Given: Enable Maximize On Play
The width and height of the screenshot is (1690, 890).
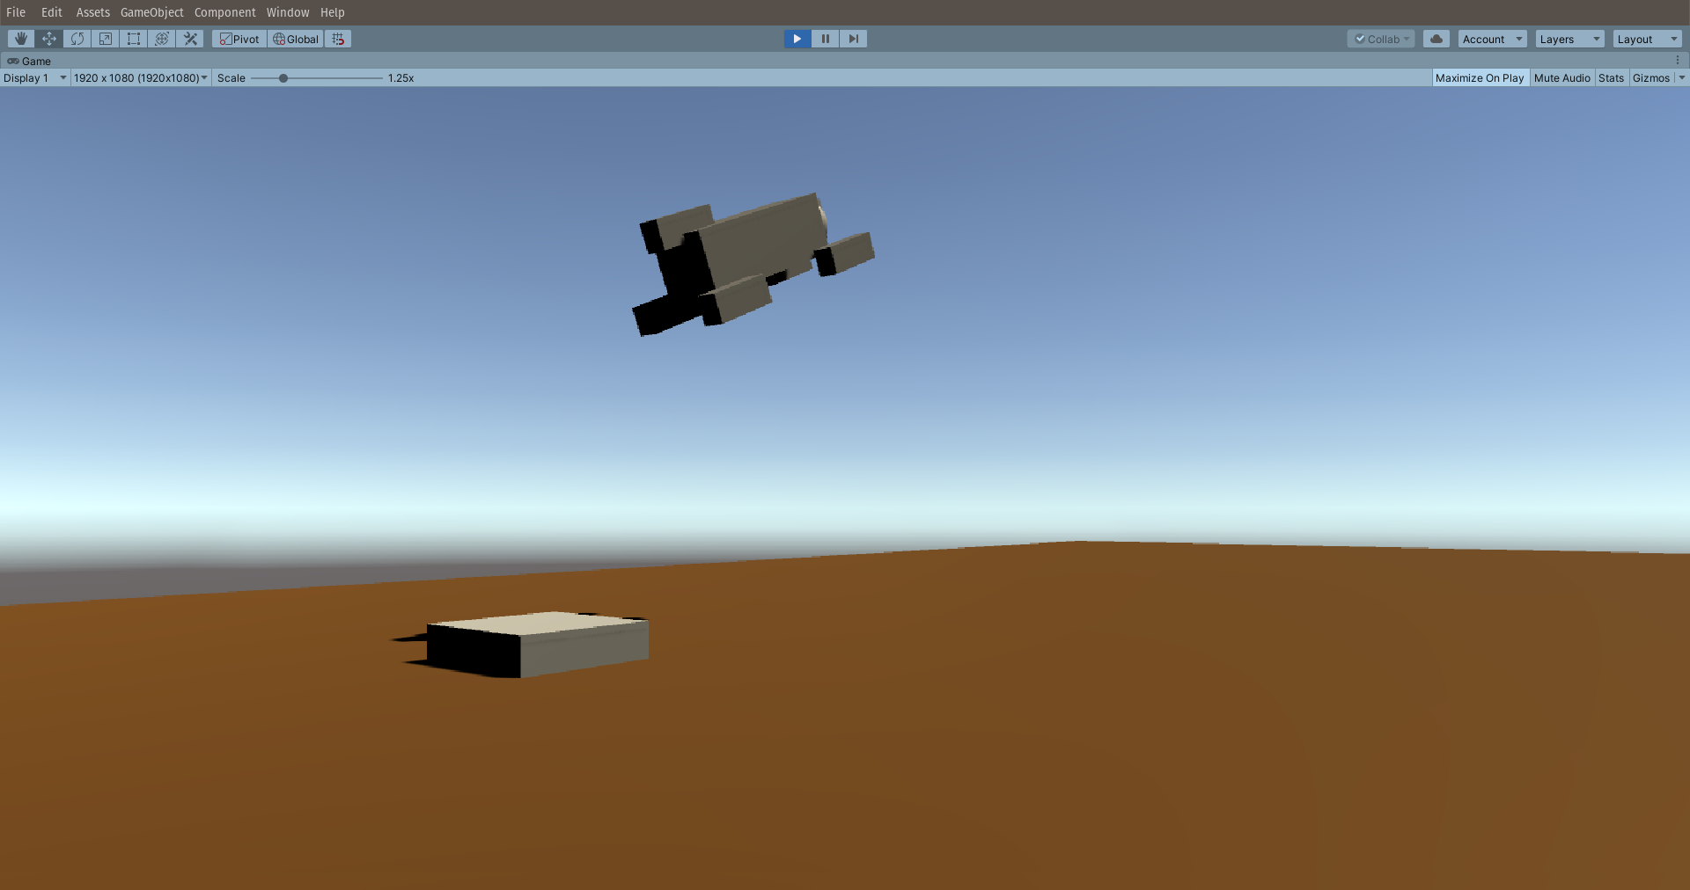Looking at the screenshot, I should pyautogui.click(x=1480, y=77).
